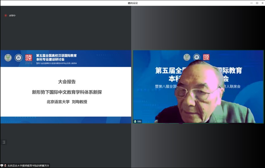Click the screen share icon at bottom left

coord(2,166)
